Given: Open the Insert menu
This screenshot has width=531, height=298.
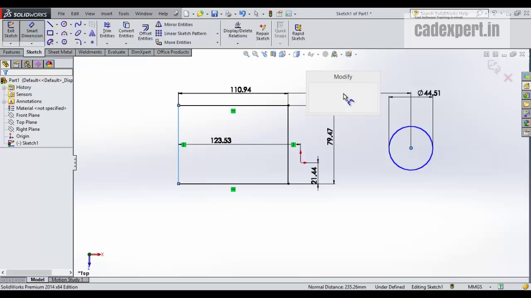Looking at the screenshot, I should point(107,14).
